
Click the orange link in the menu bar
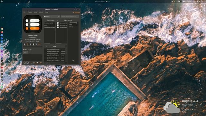point(77,13)
